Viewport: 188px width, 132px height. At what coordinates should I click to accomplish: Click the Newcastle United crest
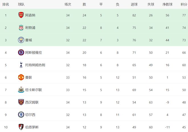(21, 90)
